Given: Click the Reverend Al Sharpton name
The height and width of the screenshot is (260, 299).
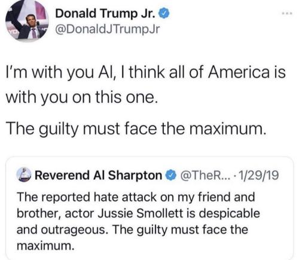Looking at the screenshot, I should point(99,175).
